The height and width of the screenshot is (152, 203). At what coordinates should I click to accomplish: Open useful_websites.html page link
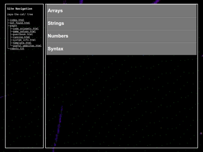point(27,46)
